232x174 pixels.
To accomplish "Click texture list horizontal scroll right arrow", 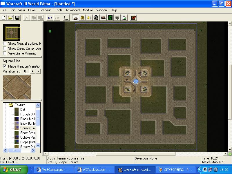I will (33, 151).
